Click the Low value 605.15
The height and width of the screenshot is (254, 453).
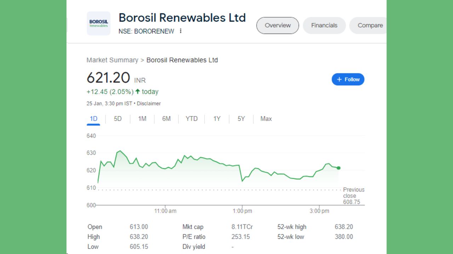pos(139,247)
